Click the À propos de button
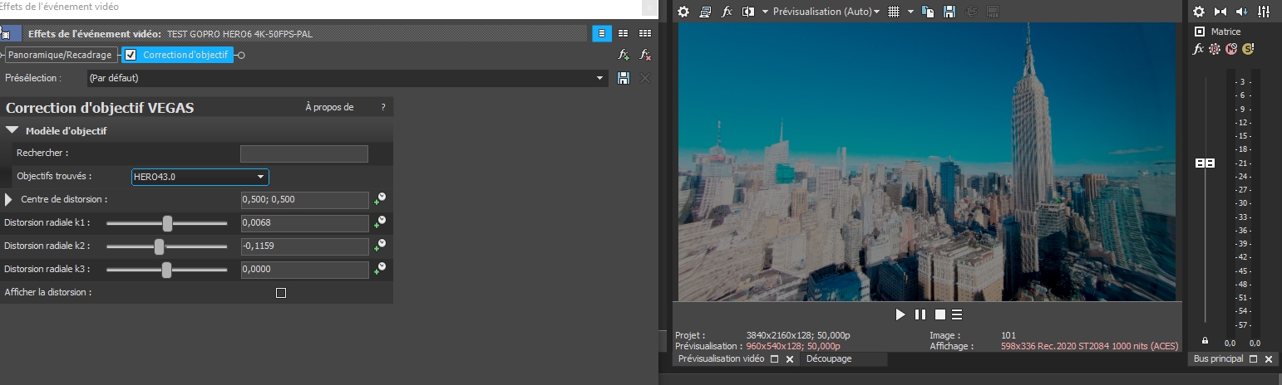This screenshot has width=1282, height=385. (329, 107)
